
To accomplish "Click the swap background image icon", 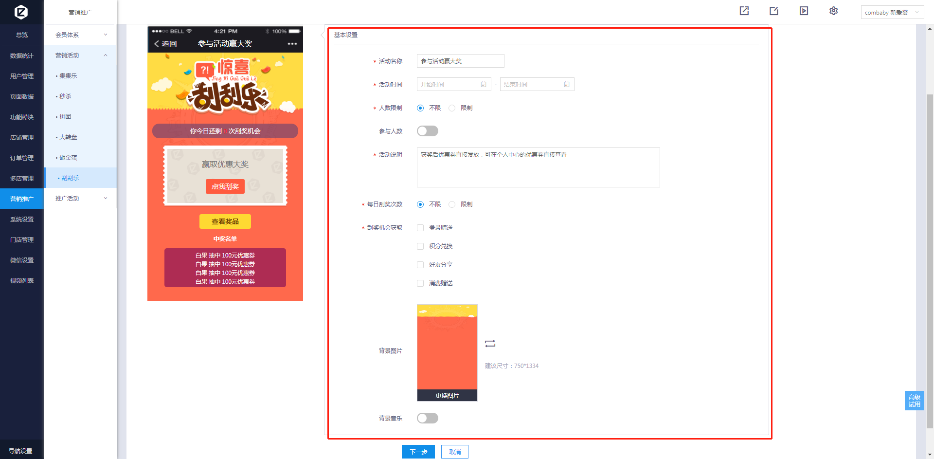I will click(x=490, y=344).
